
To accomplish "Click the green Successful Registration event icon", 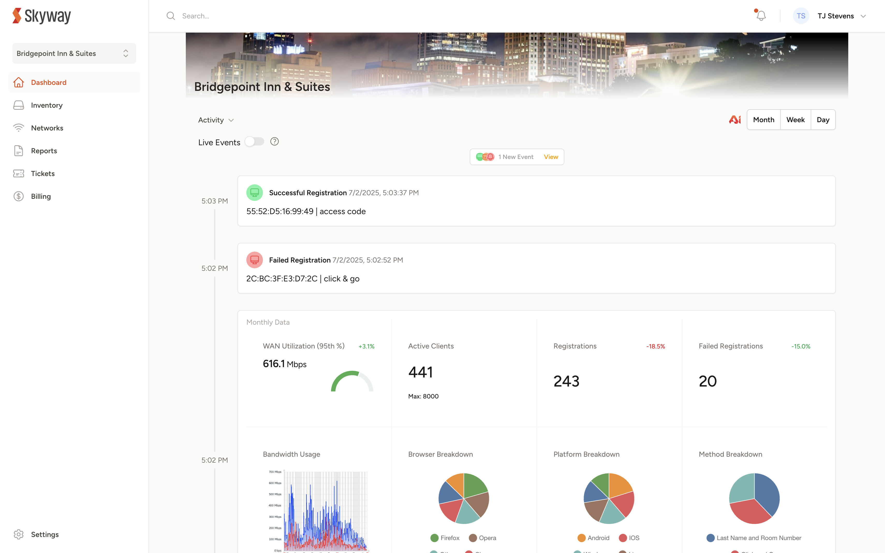I will (254, 192).
